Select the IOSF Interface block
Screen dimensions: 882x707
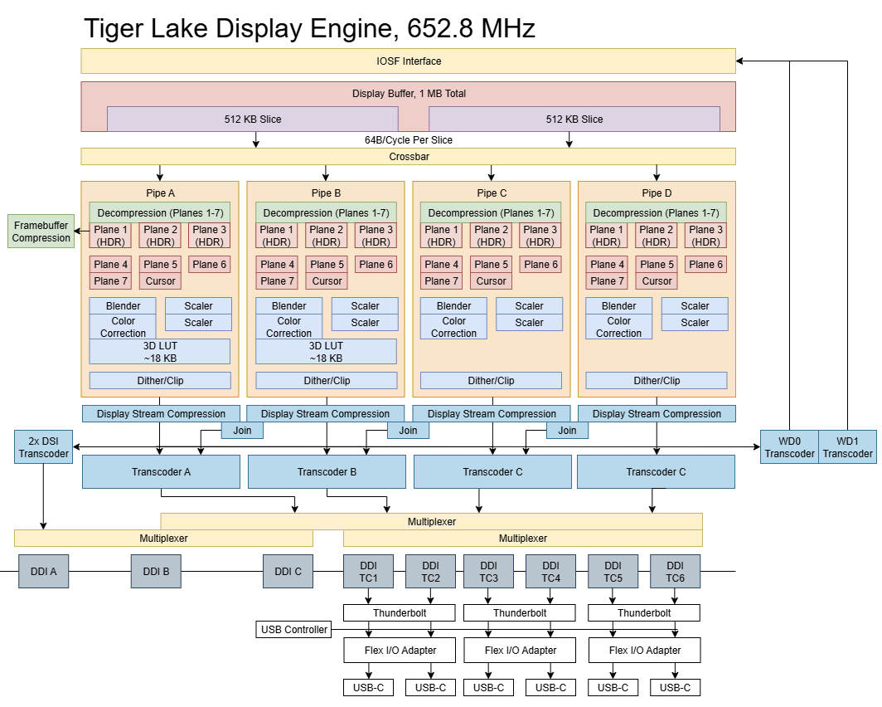(409, 61)
